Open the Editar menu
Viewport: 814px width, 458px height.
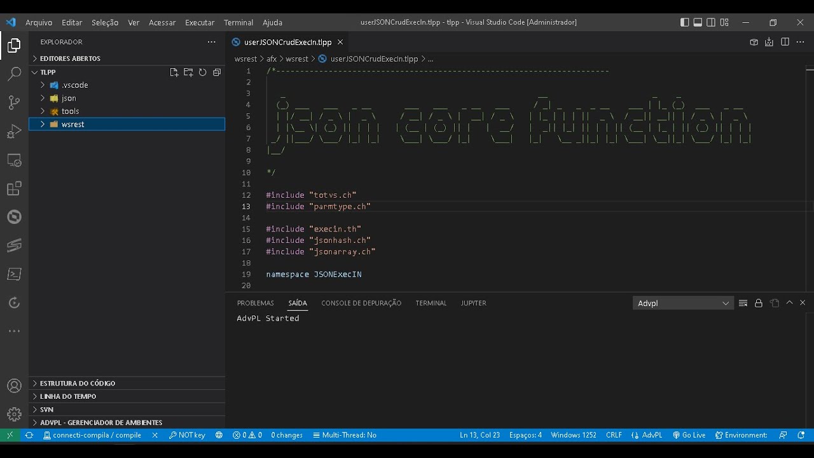coord(72,22)
